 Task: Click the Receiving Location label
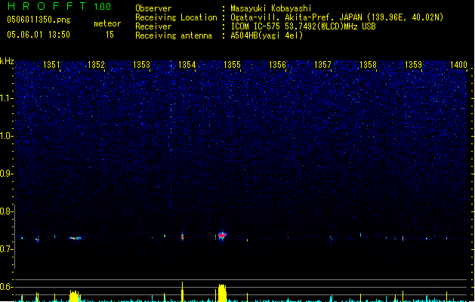[x=176, y=17]
